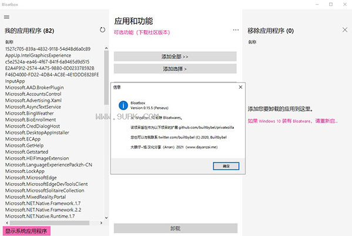Select Microsoft.BioEnrollment

[x=31, y=119]
